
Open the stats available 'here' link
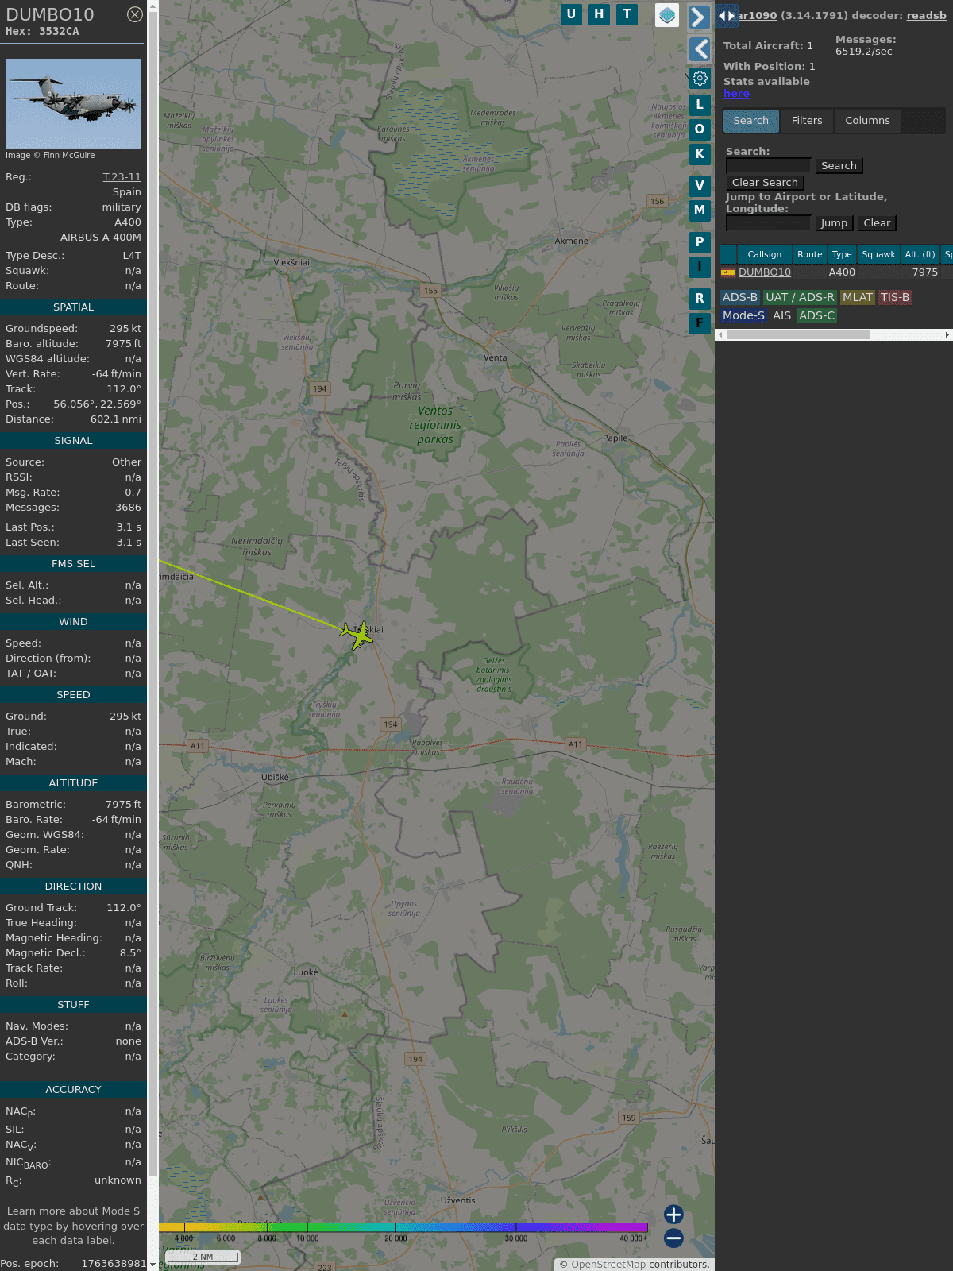pos(736,94)
